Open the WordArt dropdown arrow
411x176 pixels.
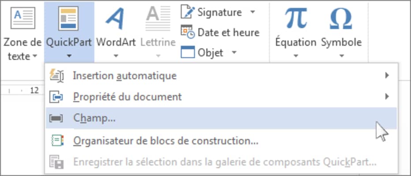point(116,56)
